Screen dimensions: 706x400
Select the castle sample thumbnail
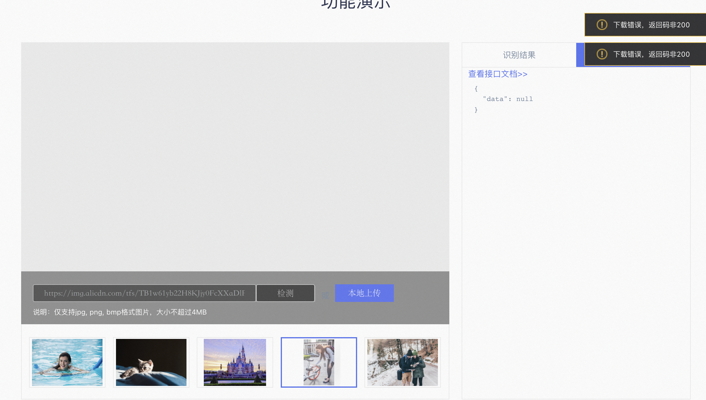tap(235, 362)
